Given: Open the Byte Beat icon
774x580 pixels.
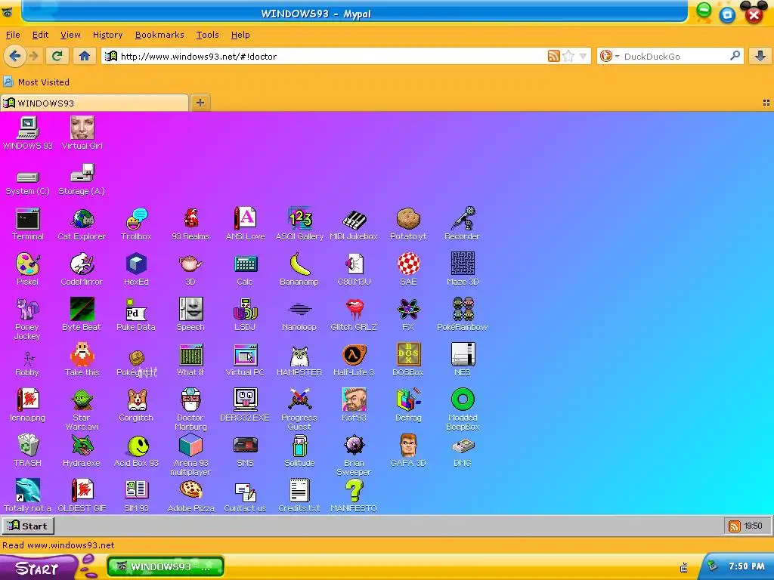Looking at the screenshot, I should click(82, 315).
